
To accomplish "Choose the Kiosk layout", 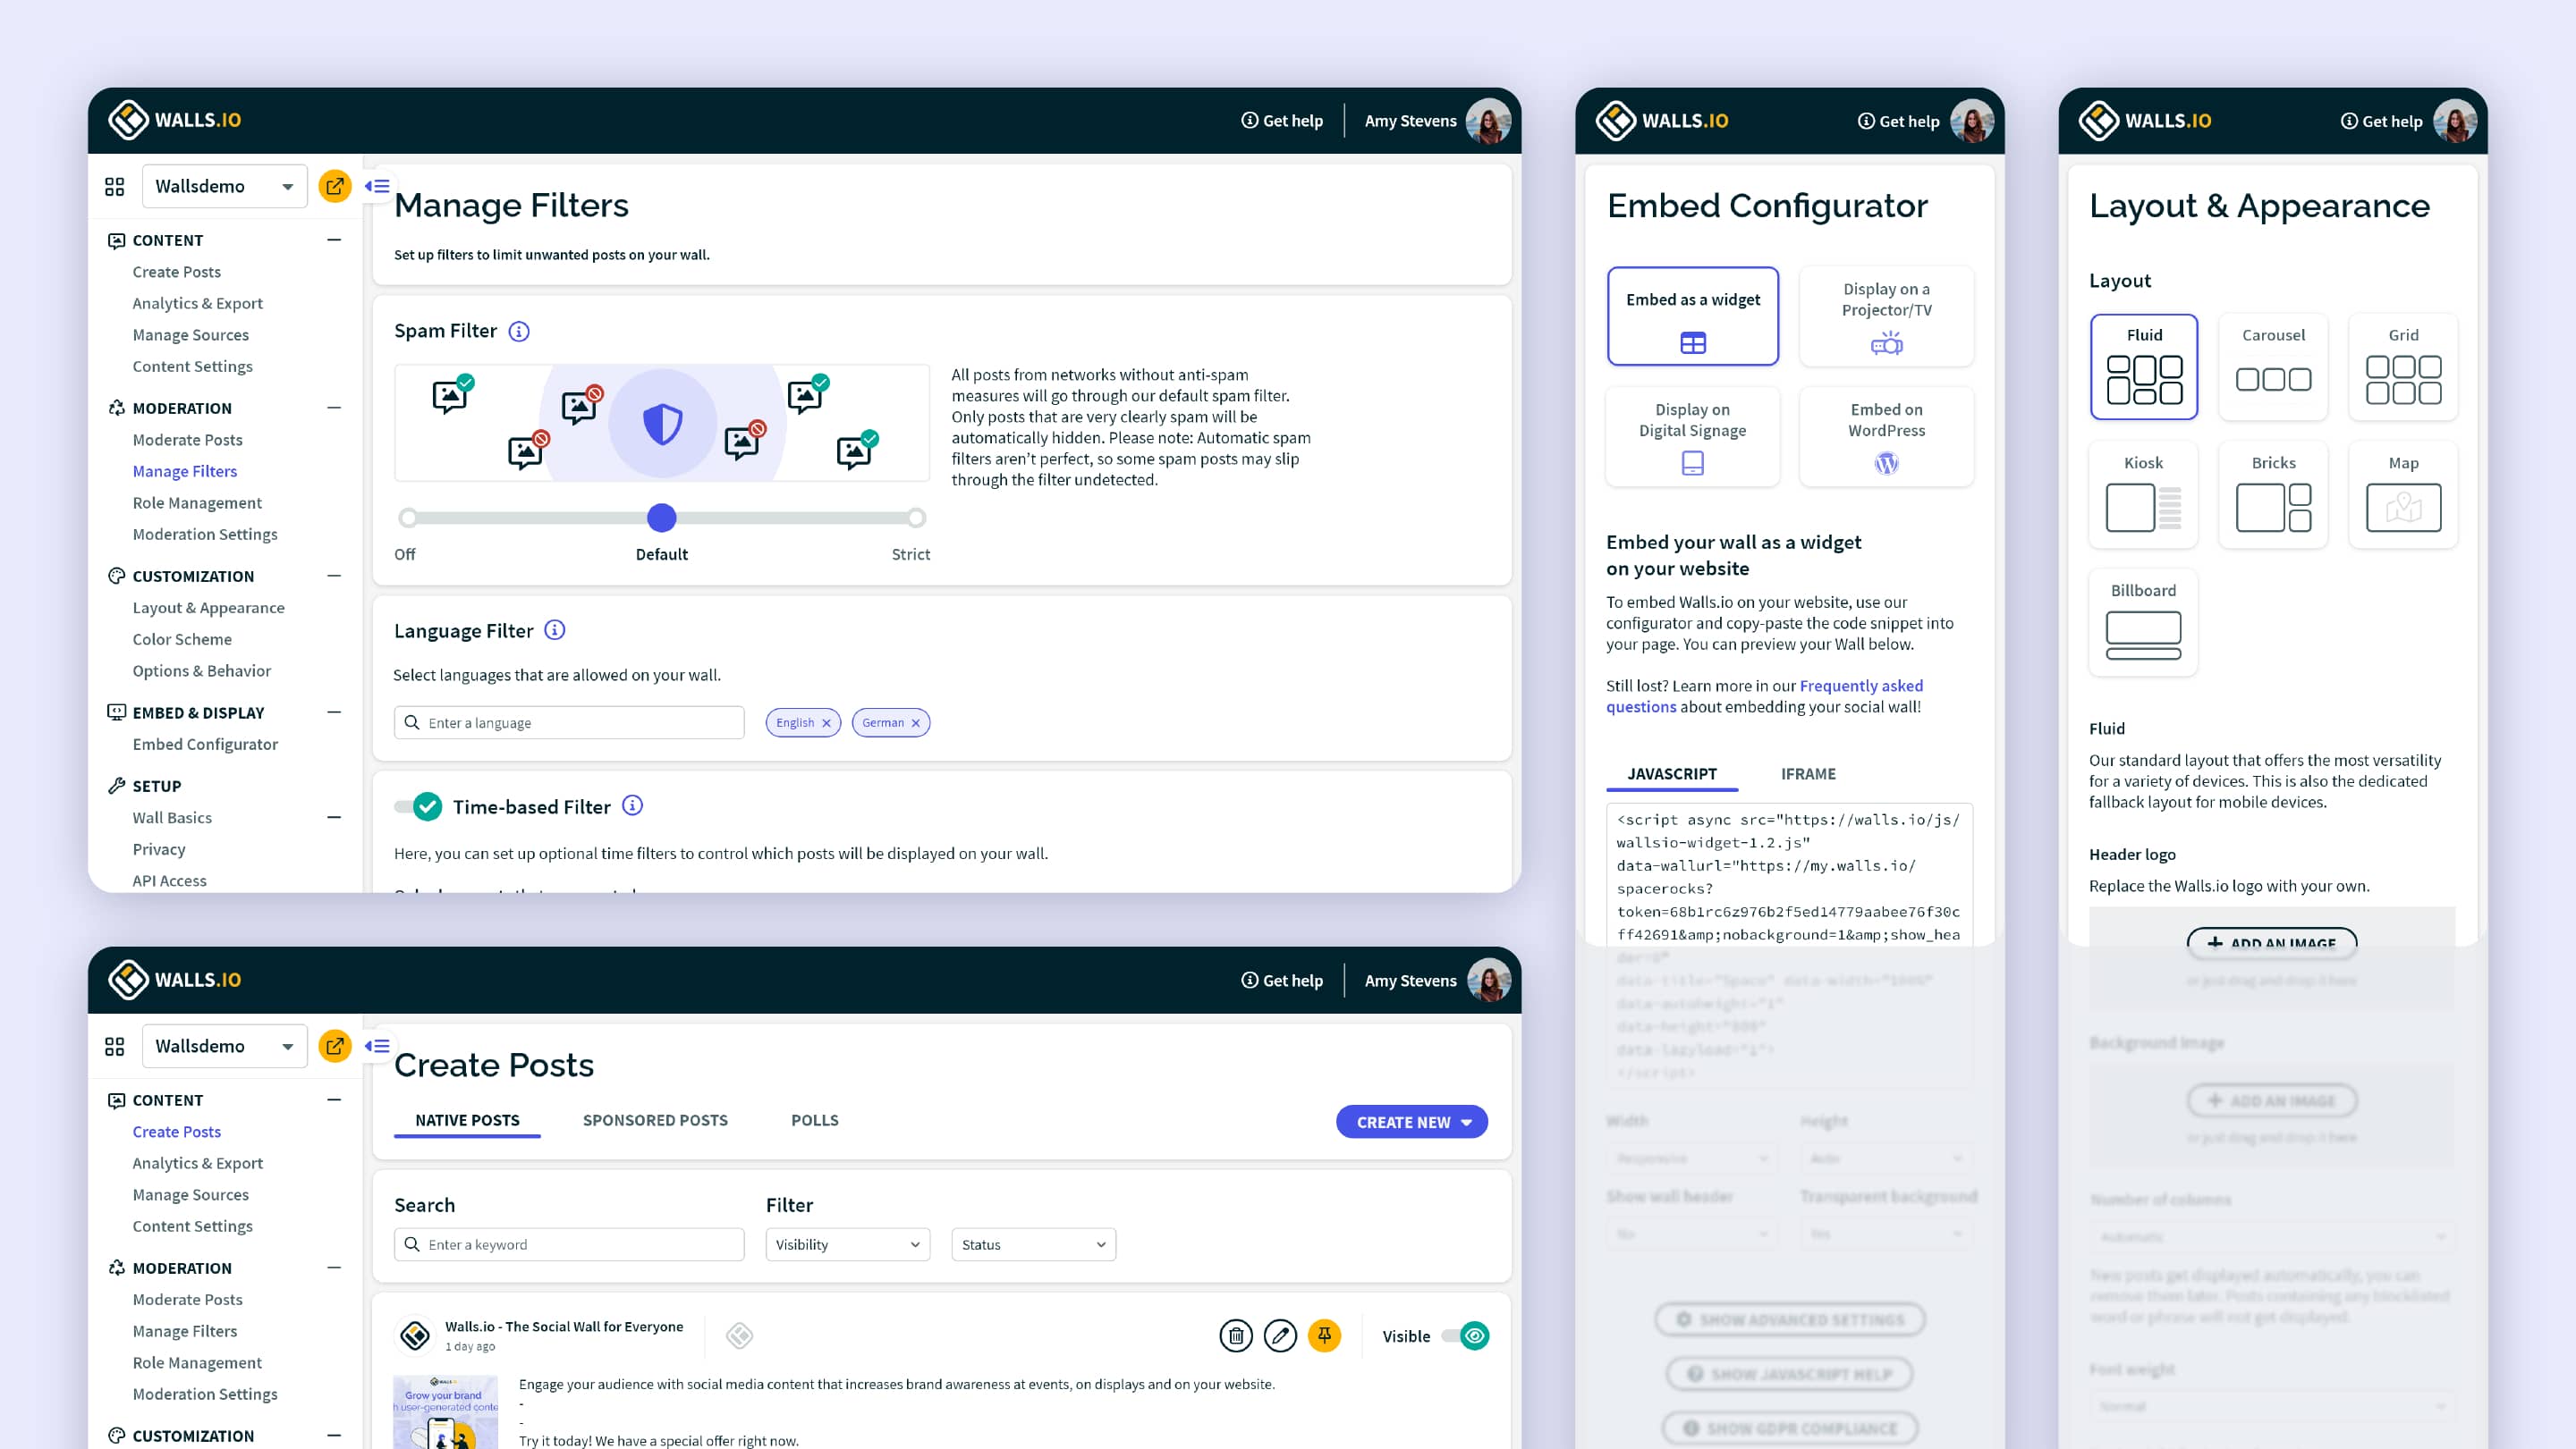I will [2143, 494].
